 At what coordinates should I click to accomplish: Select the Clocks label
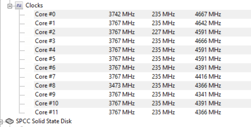[x=34, y=5]
